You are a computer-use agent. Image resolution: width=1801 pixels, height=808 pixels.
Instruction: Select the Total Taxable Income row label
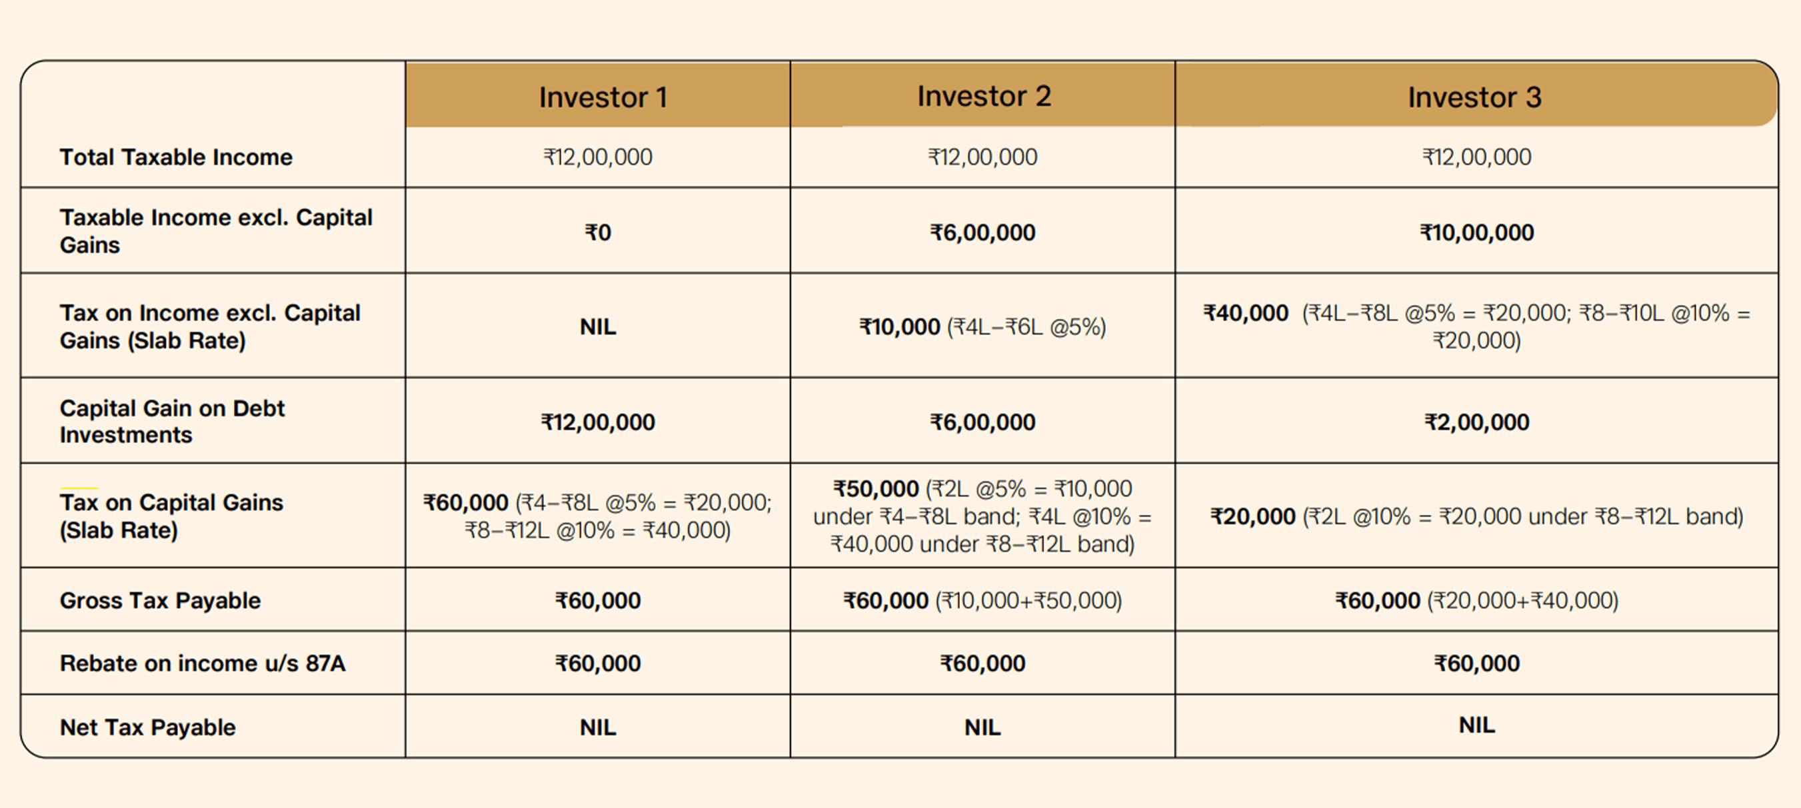175,157
